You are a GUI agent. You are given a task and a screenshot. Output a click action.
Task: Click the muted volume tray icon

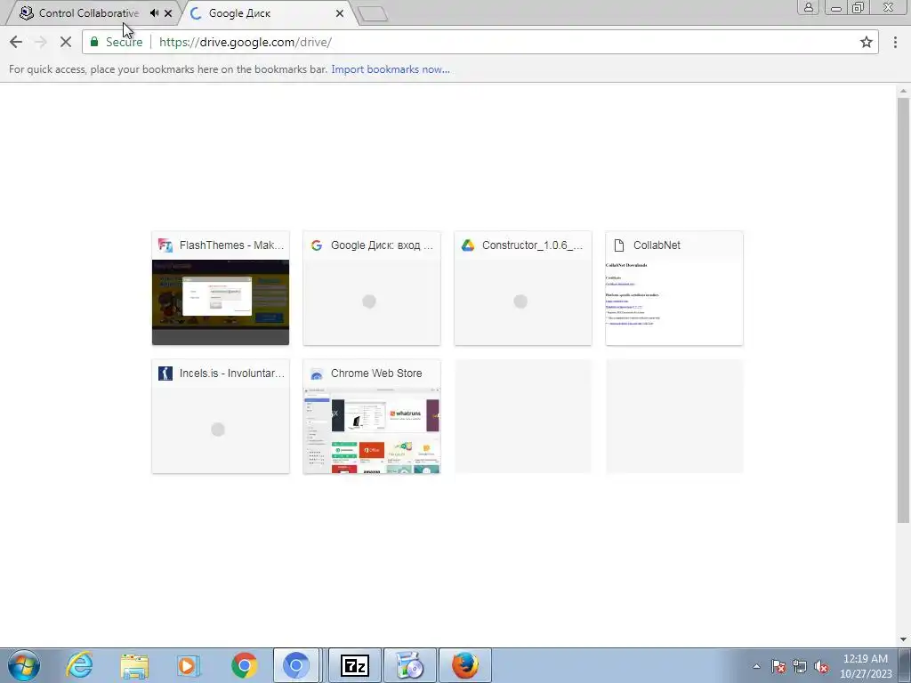[x=821, y=666]
